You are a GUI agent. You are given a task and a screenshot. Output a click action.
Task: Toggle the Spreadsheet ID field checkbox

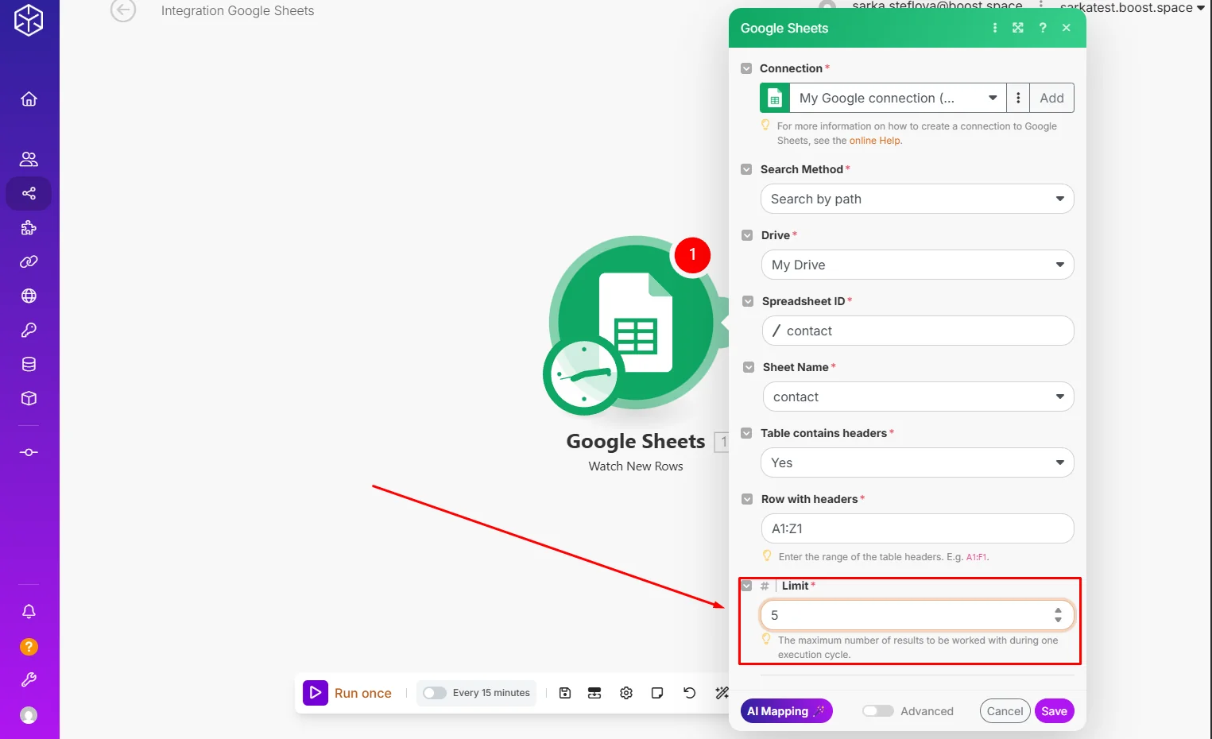[x=748, y=301]
